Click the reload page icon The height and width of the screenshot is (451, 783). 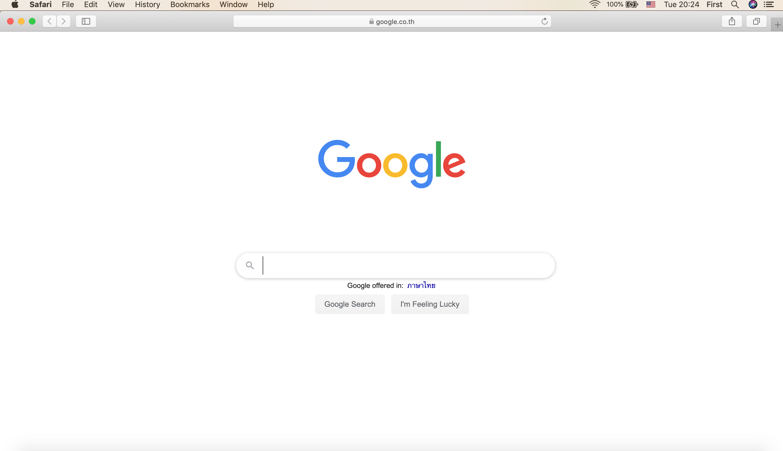click(x=545, y=21)
